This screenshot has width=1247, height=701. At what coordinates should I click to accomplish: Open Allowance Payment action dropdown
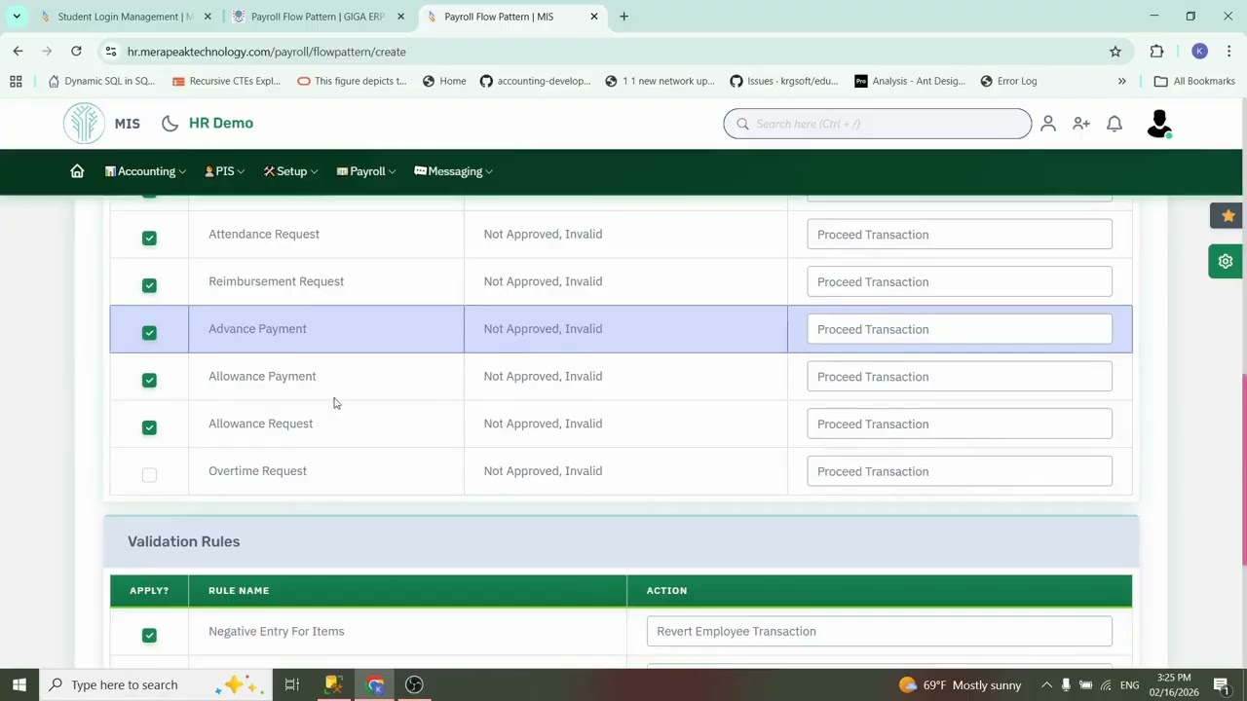[x=960, y=377]
